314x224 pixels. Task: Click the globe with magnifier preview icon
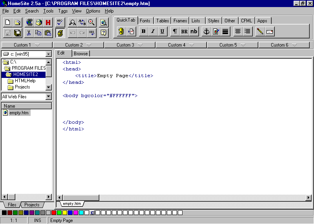tap(104, 22)
